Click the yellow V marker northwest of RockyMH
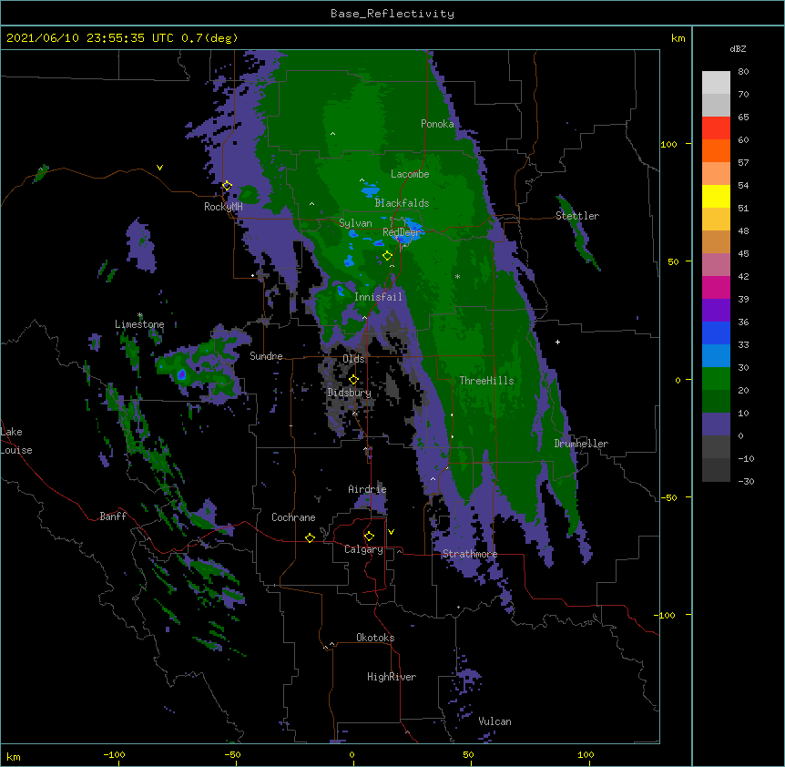The image size is (785, 767). pyautogui.click(x=159, y=168)
